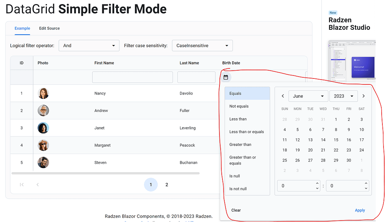The image size is (385, 222).
Task: Pick June 1 in the calendar
Action: 336,119
